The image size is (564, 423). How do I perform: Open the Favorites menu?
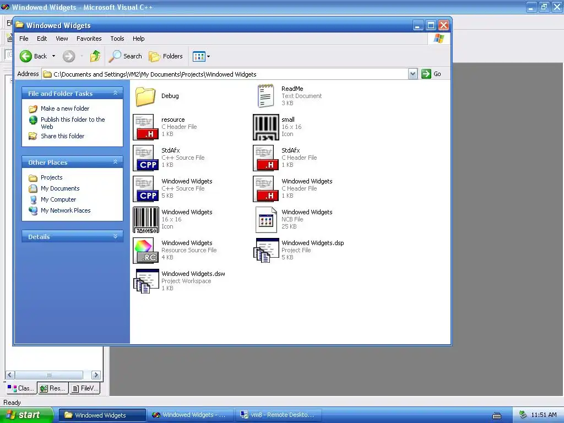point(89,39)
